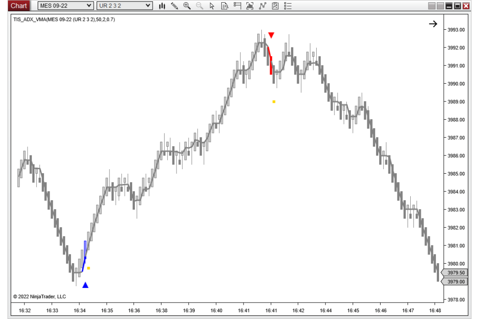This screenshot has width=479, height=319.
Task: Select the cursor pointer tool
Action: pyautogui.click(x=212, y=6)
